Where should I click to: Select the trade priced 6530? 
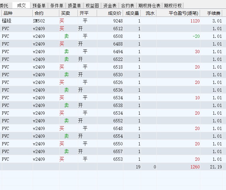pyautogui.click(x=113, y=74)
